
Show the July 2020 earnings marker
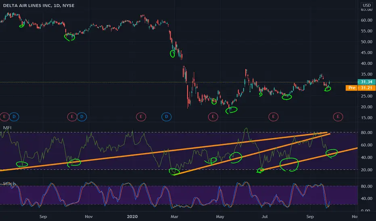coord(273,117)
